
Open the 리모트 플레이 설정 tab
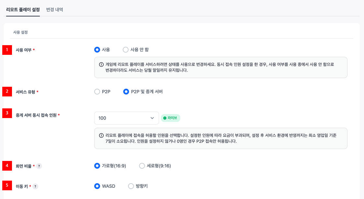click(x=23, y=10)
